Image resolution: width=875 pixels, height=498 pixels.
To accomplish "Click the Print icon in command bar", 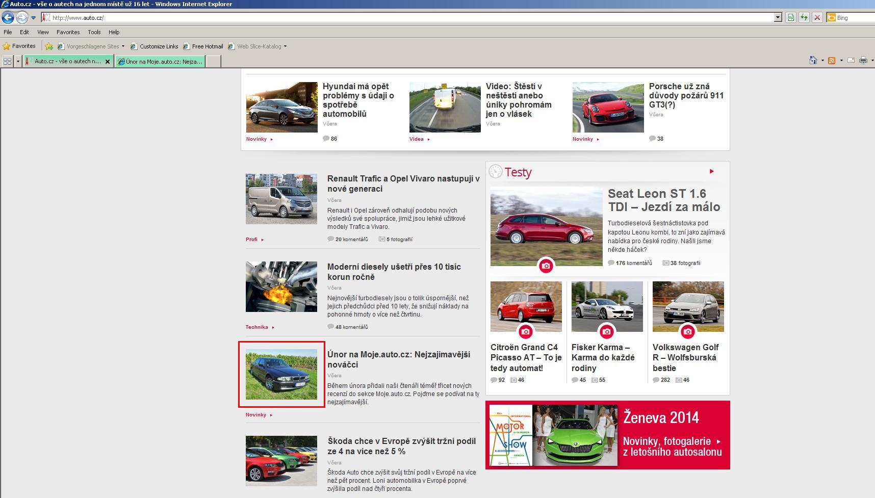I will tap(863, 61).
